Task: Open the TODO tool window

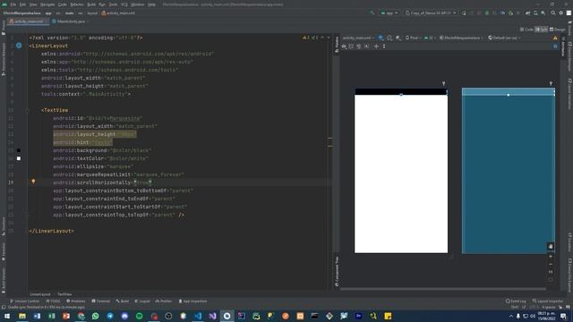Action: click(54, 301)
